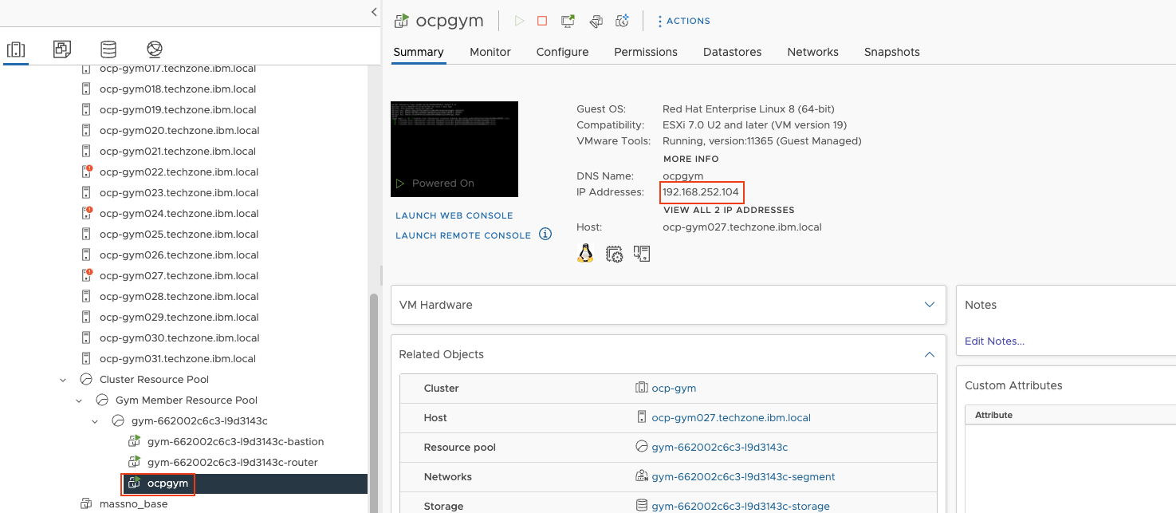
Task: Collapse the Cluster Resource Pool tree node
Action: pyautogui.click(x=63, y=380)
